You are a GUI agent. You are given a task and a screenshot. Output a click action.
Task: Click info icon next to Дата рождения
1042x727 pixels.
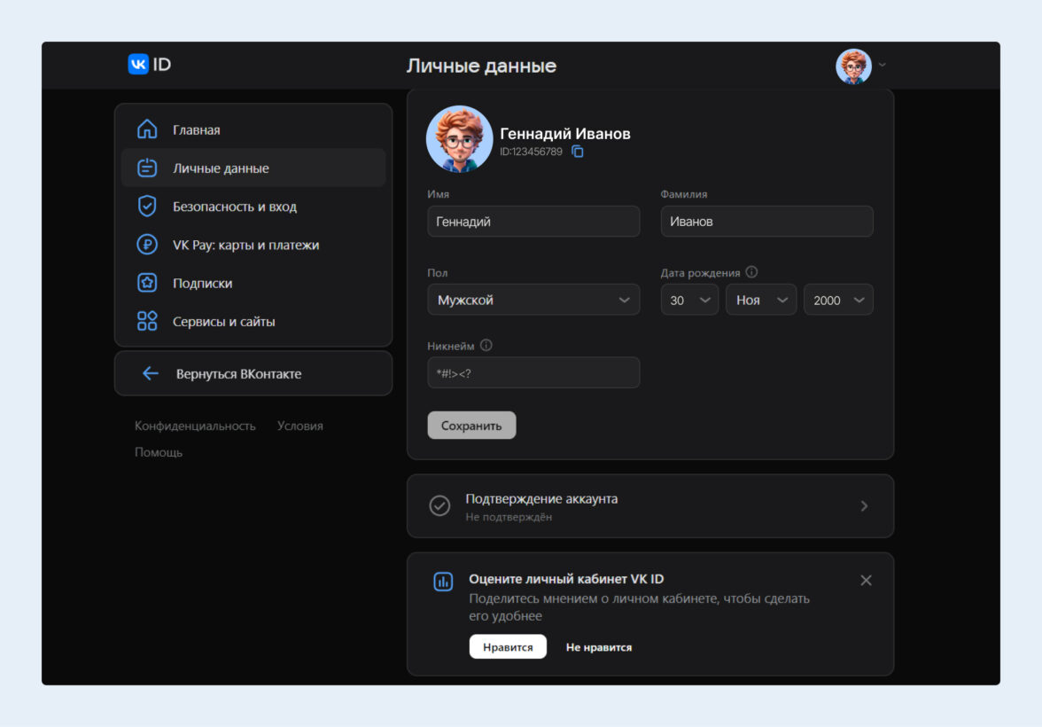pos(751,272)
